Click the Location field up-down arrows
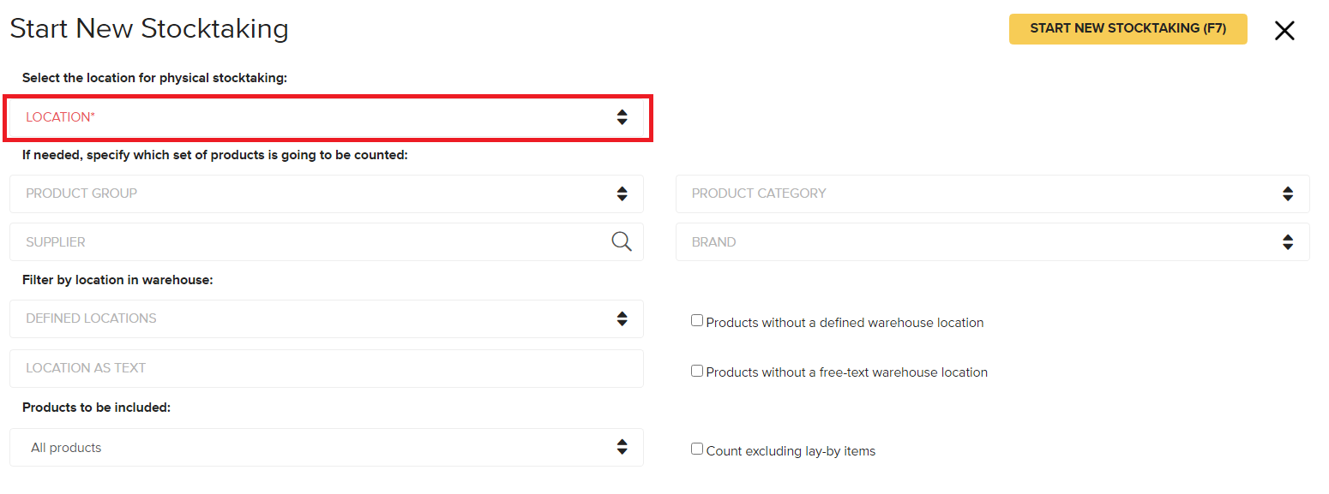The height and width of the screenshot is (494, 1329). [622, 117]
